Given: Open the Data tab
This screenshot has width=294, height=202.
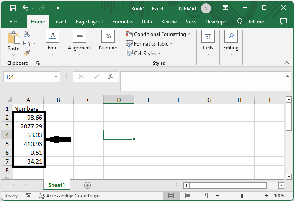Looking at the screenshot, I should [x=147, y=22].
